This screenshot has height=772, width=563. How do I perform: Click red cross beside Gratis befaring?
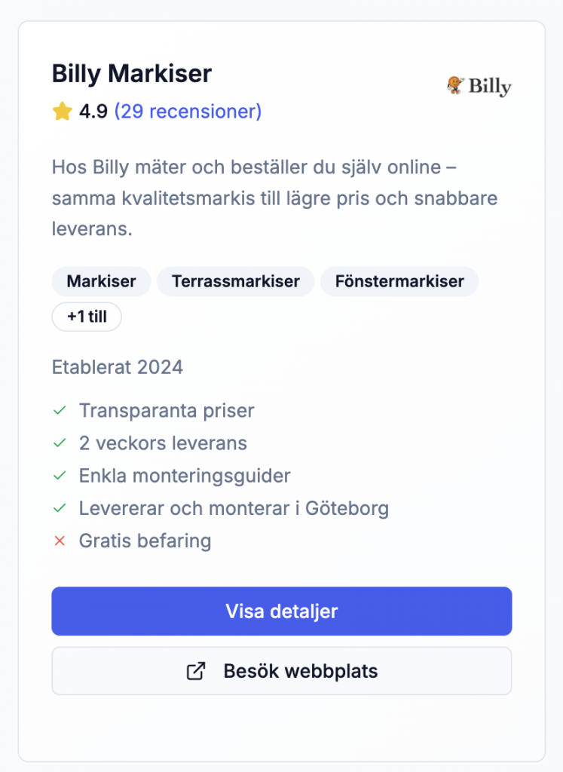(60, 541)
